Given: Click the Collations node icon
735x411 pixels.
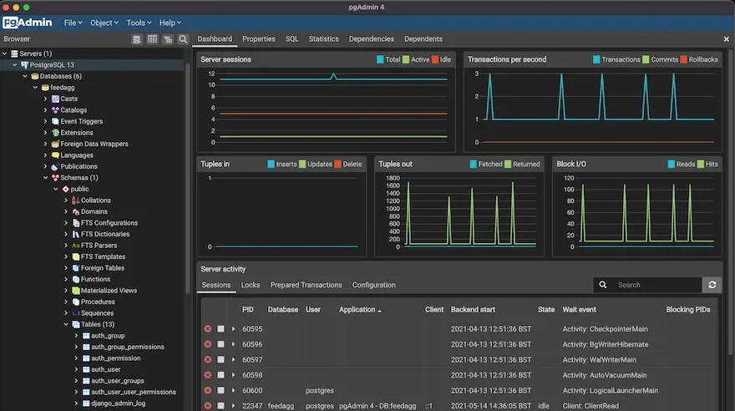Looking at the screenshot, I should [75, 200].
